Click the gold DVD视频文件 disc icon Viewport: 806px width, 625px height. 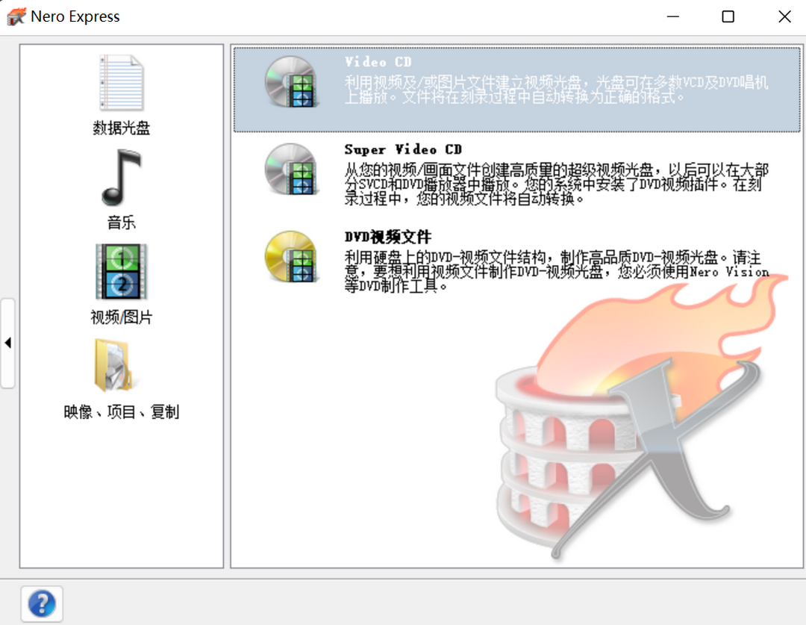coord(291,257)
